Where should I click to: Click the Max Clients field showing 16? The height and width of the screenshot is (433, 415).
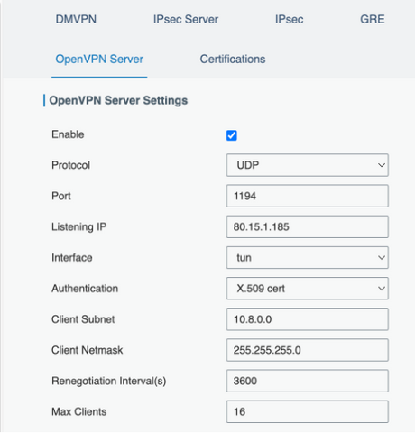point(308,411)
